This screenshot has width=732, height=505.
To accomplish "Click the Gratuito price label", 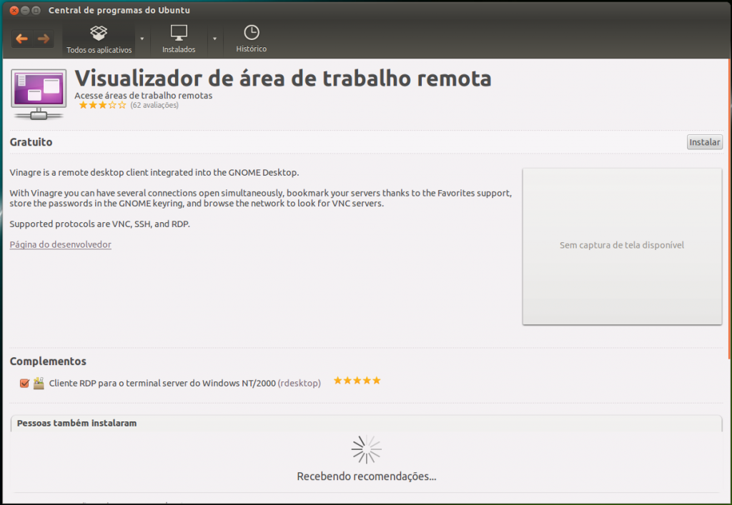I will point(31,142).
